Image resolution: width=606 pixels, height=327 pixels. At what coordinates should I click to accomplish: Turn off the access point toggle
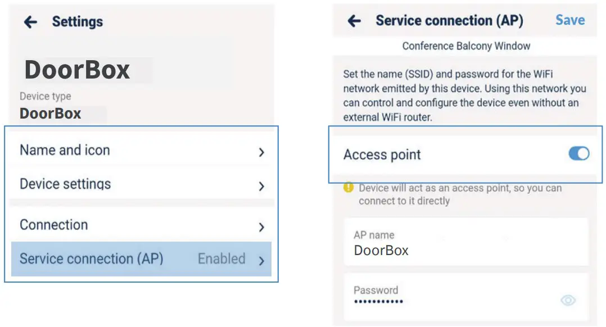(578, 153)
